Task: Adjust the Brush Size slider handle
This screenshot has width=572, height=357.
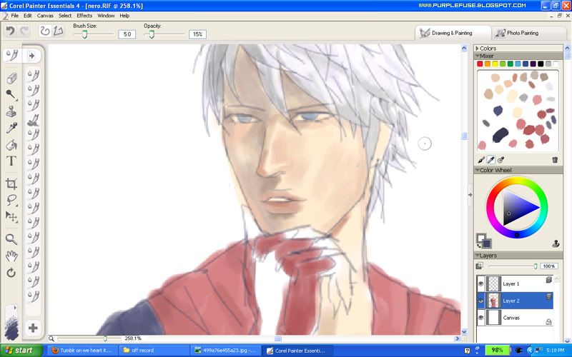Action: click(x=84, y=34)
